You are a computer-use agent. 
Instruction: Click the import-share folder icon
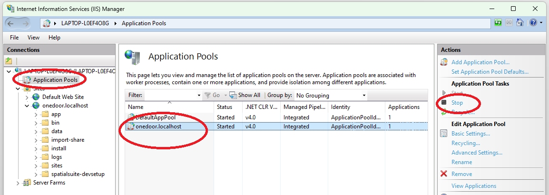click(45, 140)
